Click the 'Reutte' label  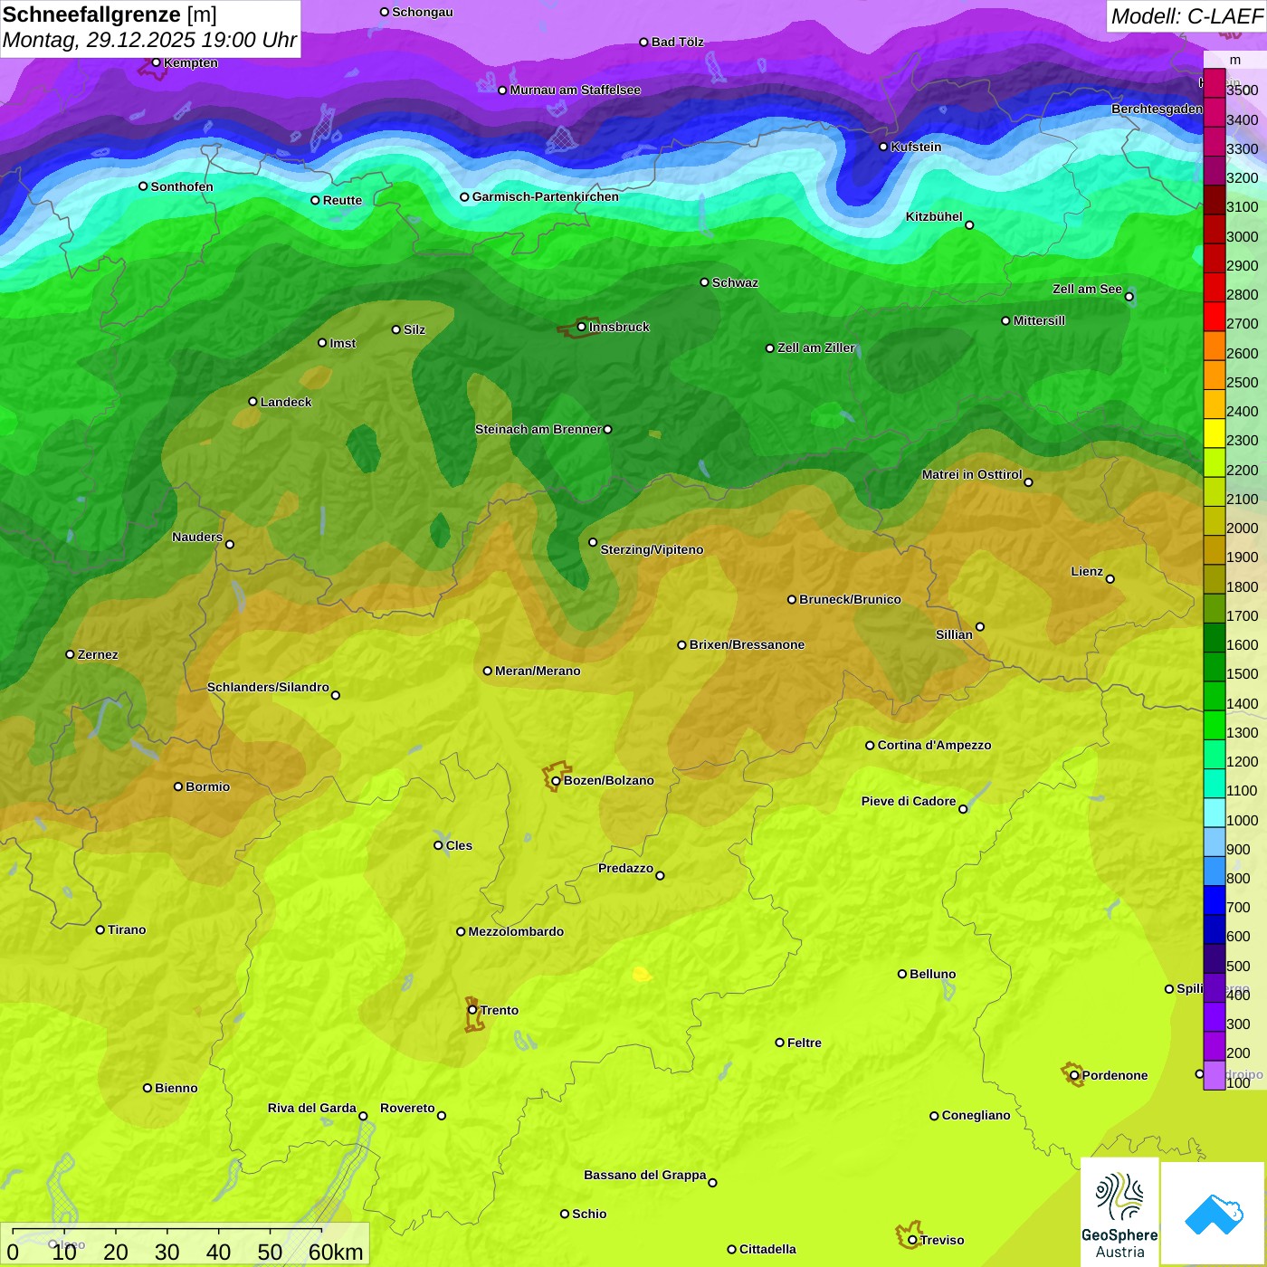[342, 200]
